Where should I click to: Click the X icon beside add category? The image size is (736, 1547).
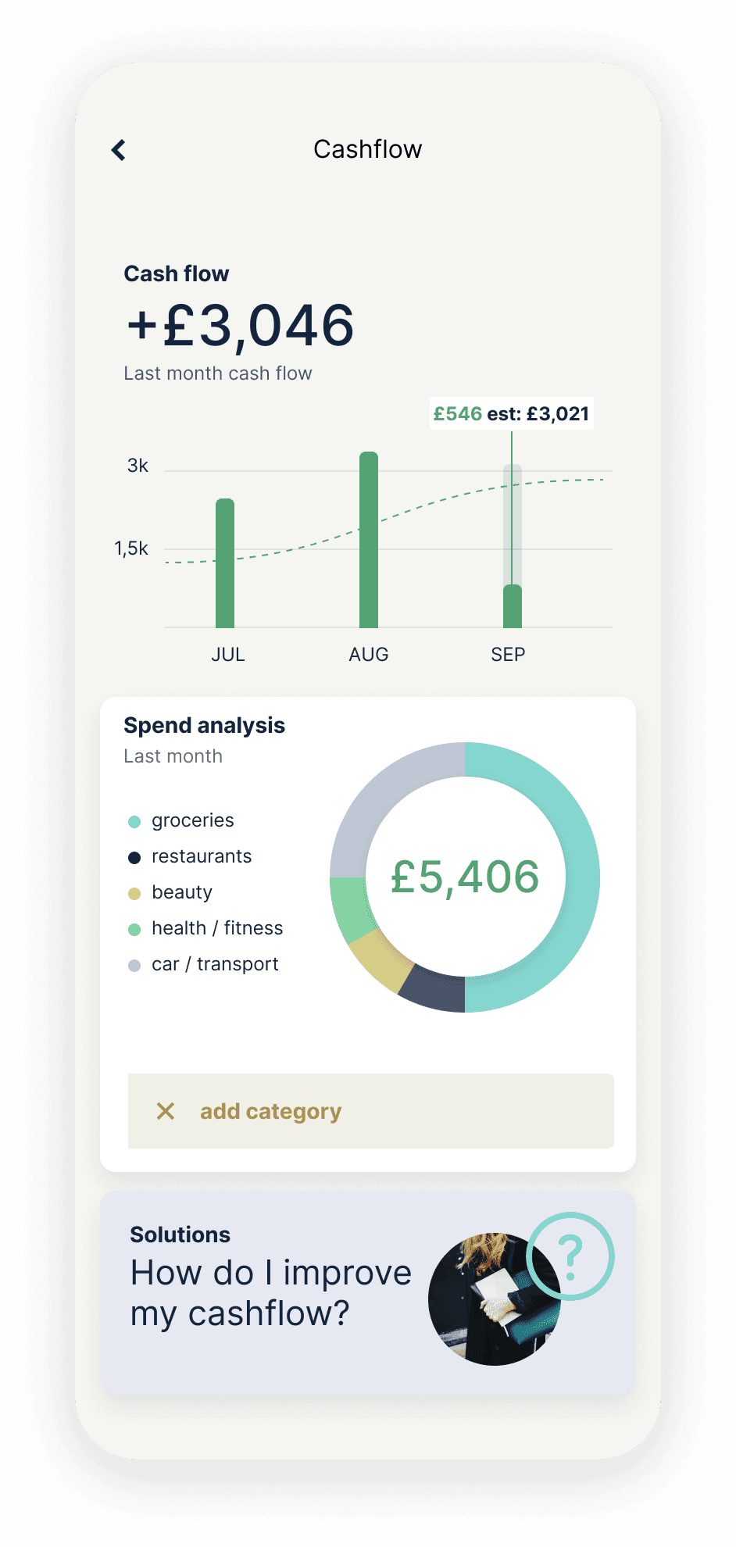click(166, 1111)
